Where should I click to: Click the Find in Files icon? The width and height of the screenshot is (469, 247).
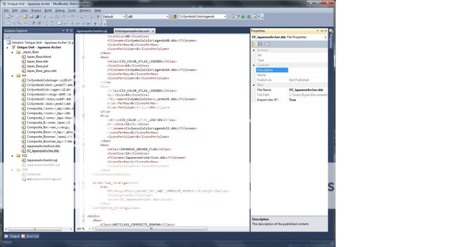coord(174,17)
